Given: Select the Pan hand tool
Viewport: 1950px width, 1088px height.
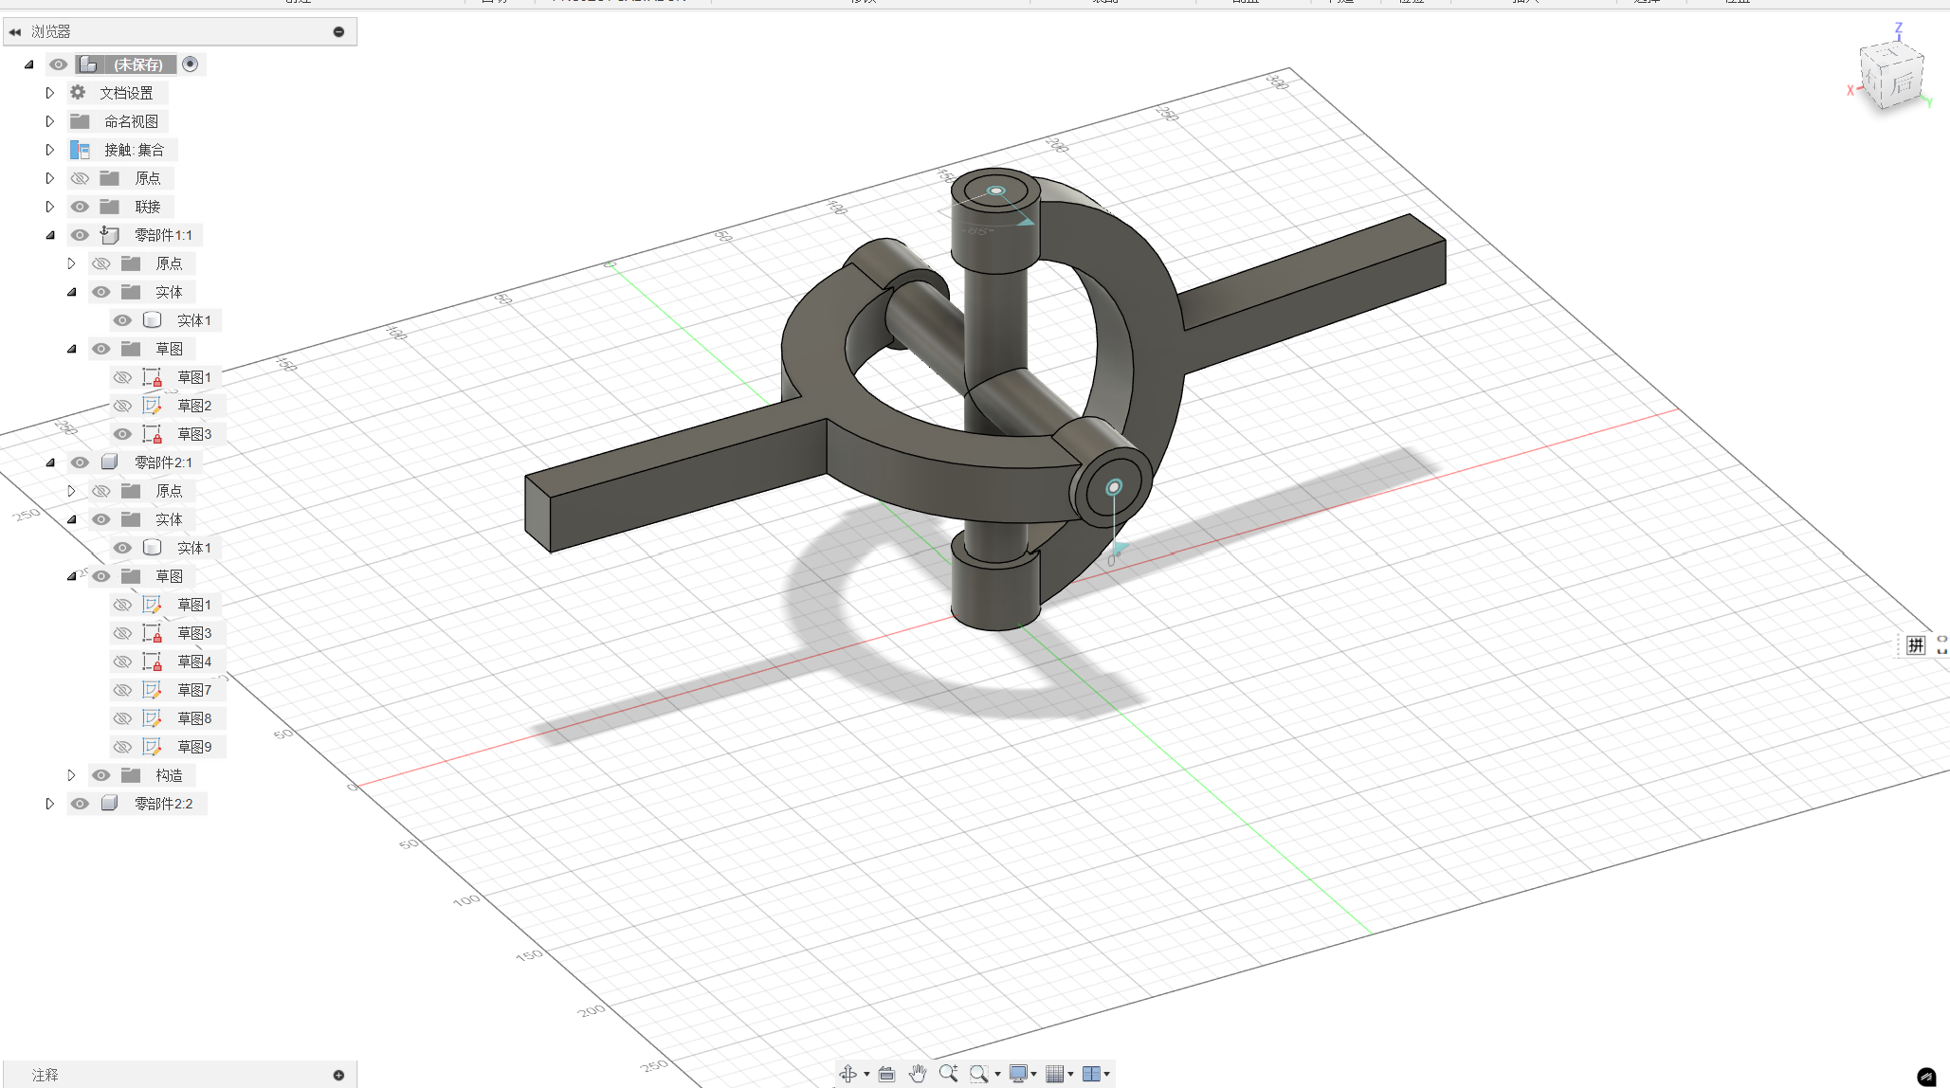Looking at the screenshot, I should tap(917, 1074).
